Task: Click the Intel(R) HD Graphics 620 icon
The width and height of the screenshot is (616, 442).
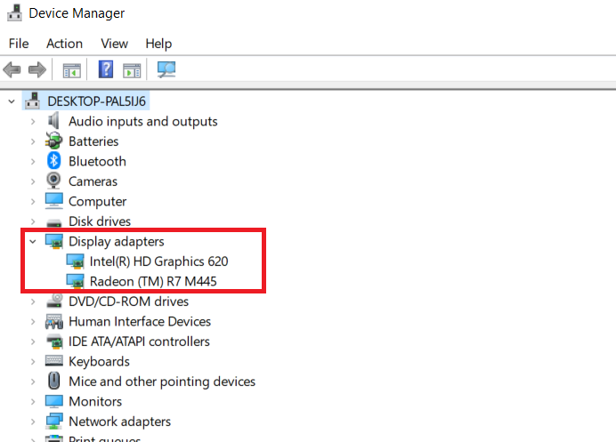Action: pyautogui.click(x=75, y=261)
